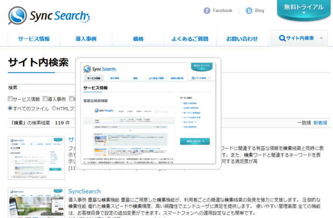Enable the 導入事例 filter checkbox
The image size is (333, 218).
(45, 99)
